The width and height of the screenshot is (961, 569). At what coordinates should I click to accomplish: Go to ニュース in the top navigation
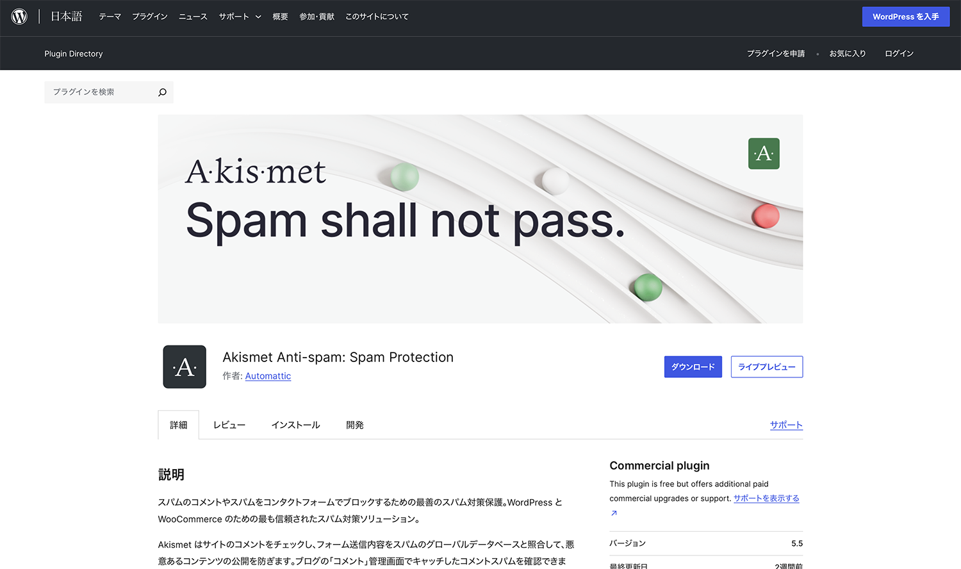pos(193,17)
